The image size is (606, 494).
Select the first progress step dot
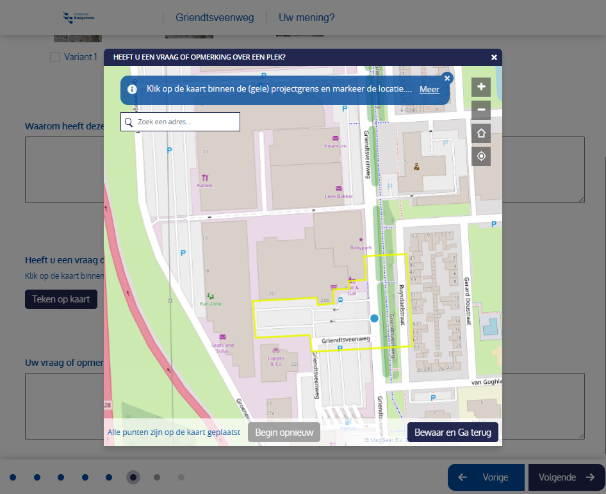pyautogui.click(x=13, y=477)
